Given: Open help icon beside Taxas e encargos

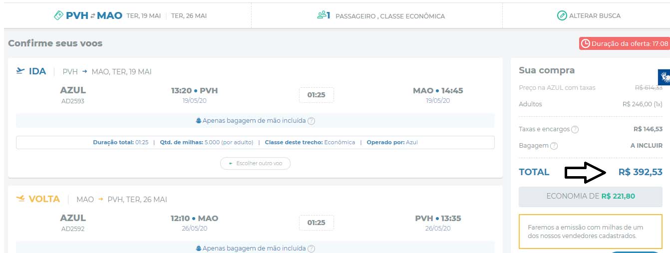Looking at the screenshot, I should click(x=575, y=130).
